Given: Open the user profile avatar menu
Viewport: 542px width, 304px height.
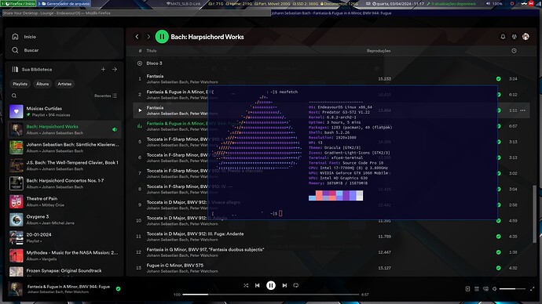Looking at the screenshot, I should pyautogui.click(x=526, y=37).
